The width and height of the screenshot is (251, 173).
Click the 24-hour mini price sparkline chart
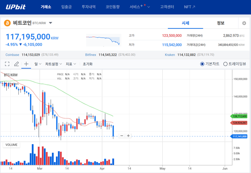tap(103, 41)
